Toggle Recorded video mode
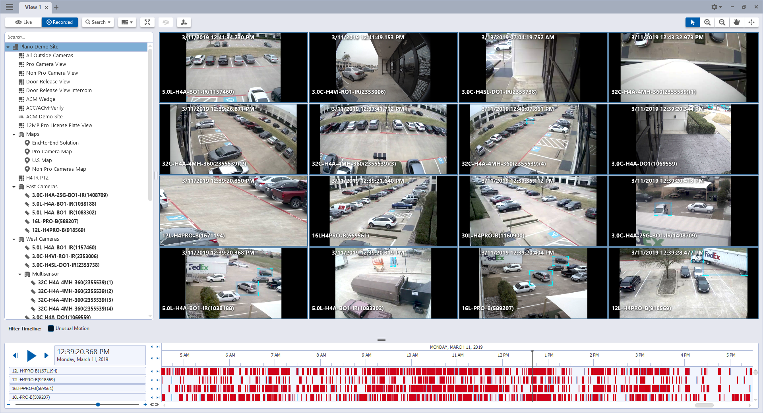763x413 pixels. click(x=60, y=22)
